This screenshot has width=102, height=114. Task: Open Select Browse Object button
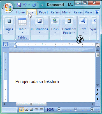pyautogui.click(x=97, y=94)
